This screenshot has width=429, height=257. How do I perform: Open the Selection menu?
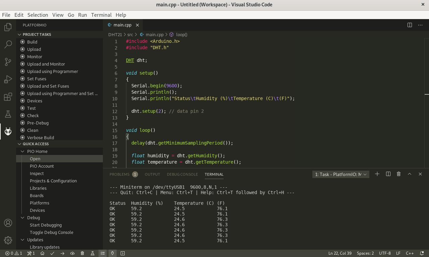tap(38, 15)
